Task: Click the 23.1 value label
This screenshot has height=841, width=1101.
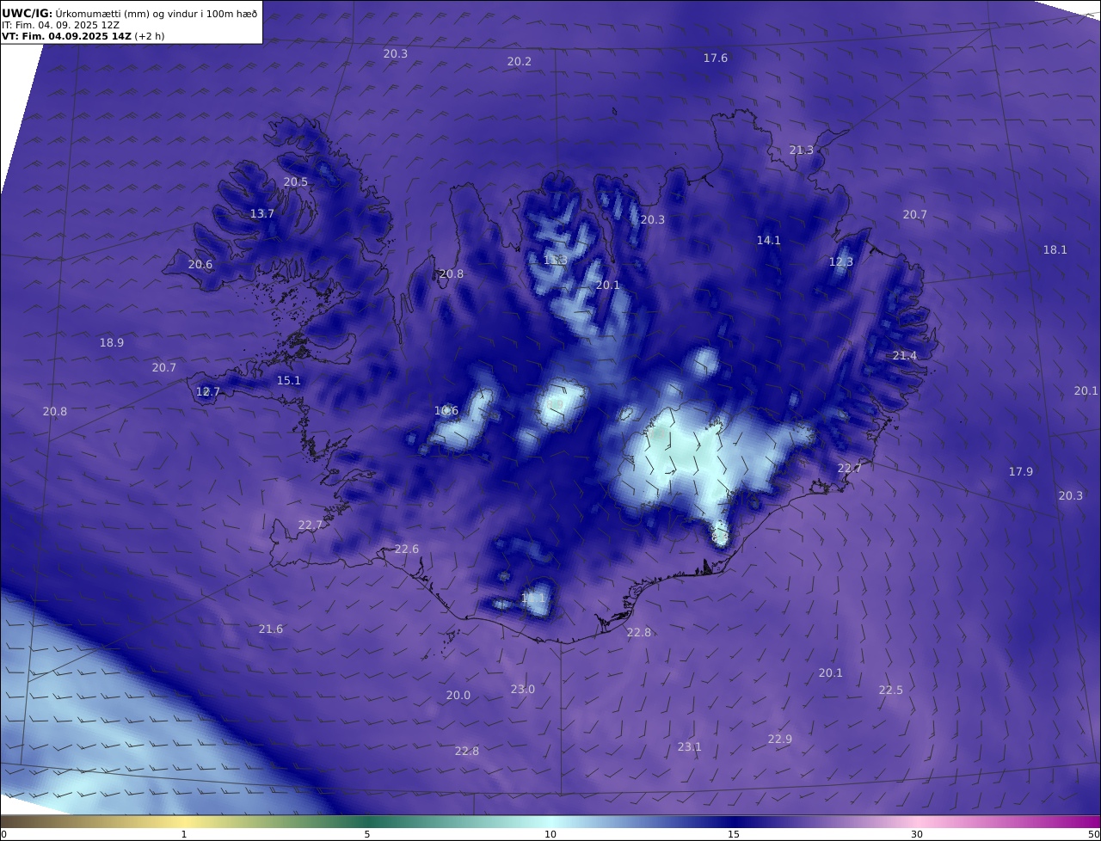Action: tap(689, 747)
